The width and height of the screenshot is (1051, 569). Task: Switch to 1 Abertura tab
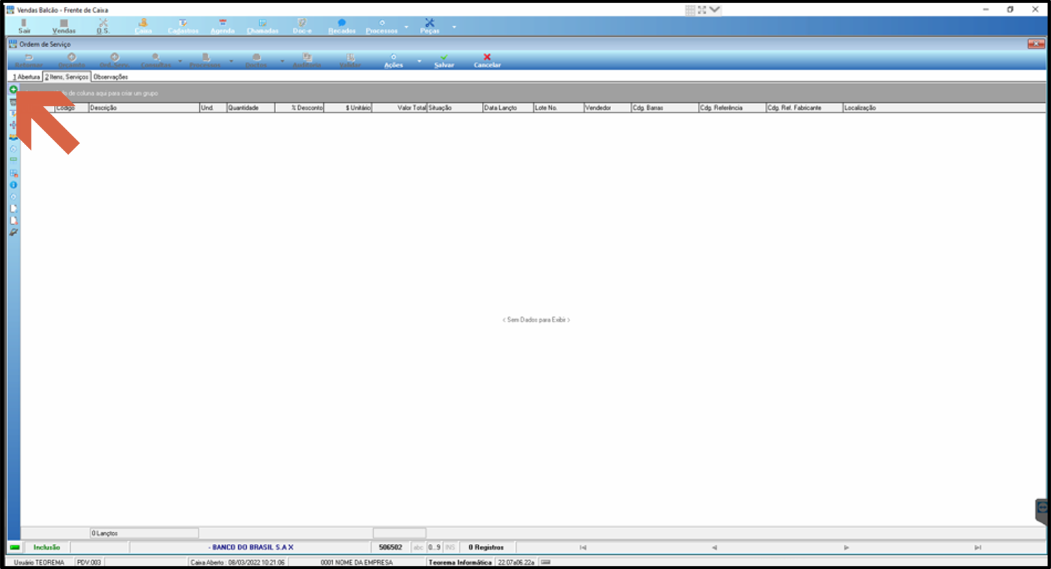coord(27,77)
